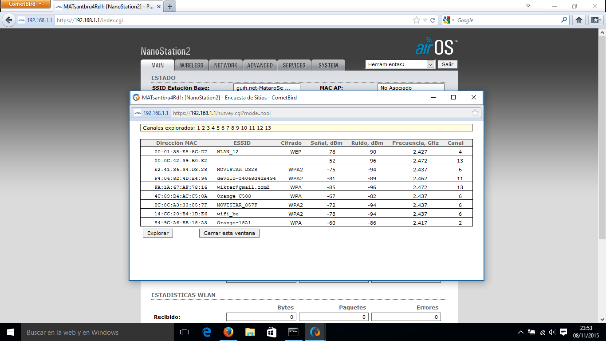606x341 pixels.
Task: Click the search magnifier icon
Action: (x=564, y=20)
